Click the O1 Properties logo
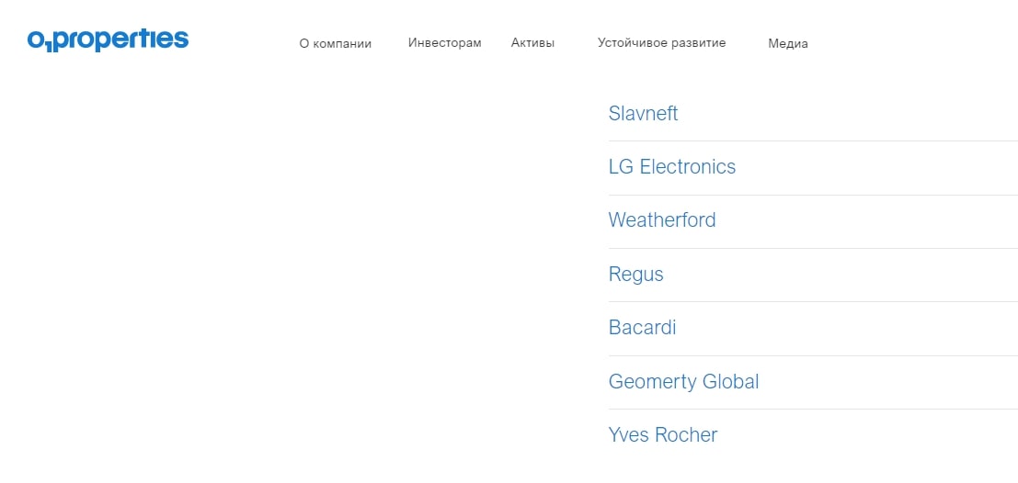This screenshot has height=483, width=1018. [x=108, y=40]
